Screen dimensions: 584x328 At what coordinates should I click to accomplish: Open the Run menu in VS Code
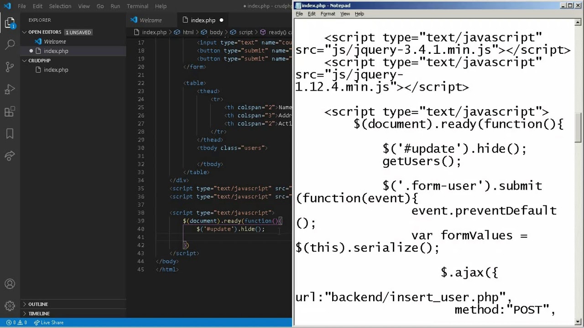point(115,6)
